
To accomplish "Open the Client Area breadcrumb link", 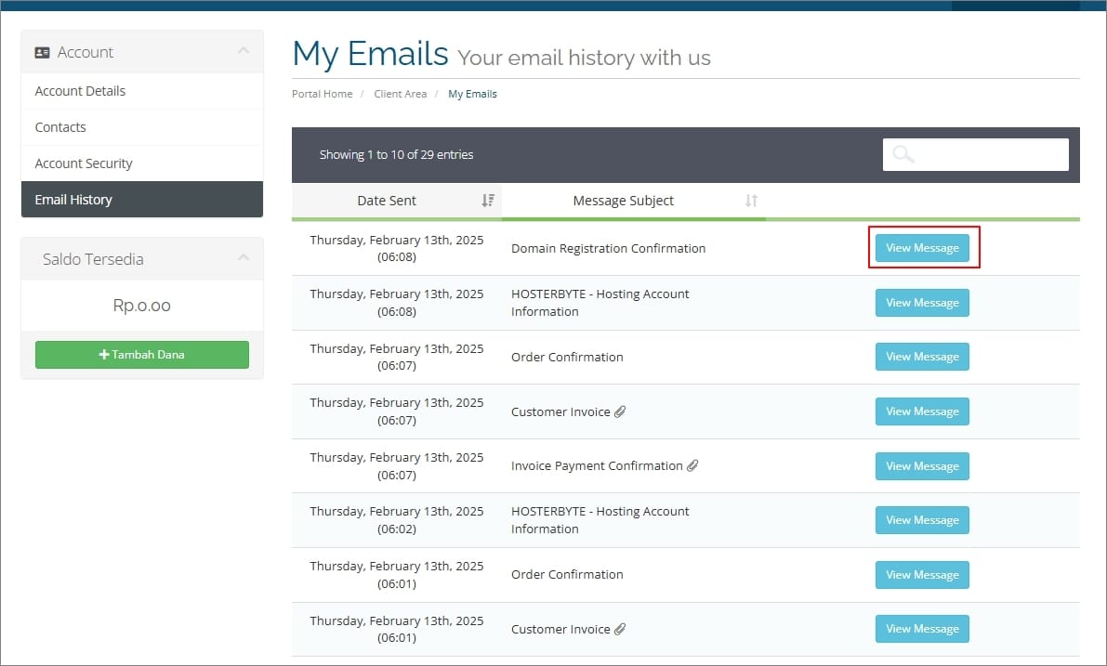I will (x=400, y=94).
